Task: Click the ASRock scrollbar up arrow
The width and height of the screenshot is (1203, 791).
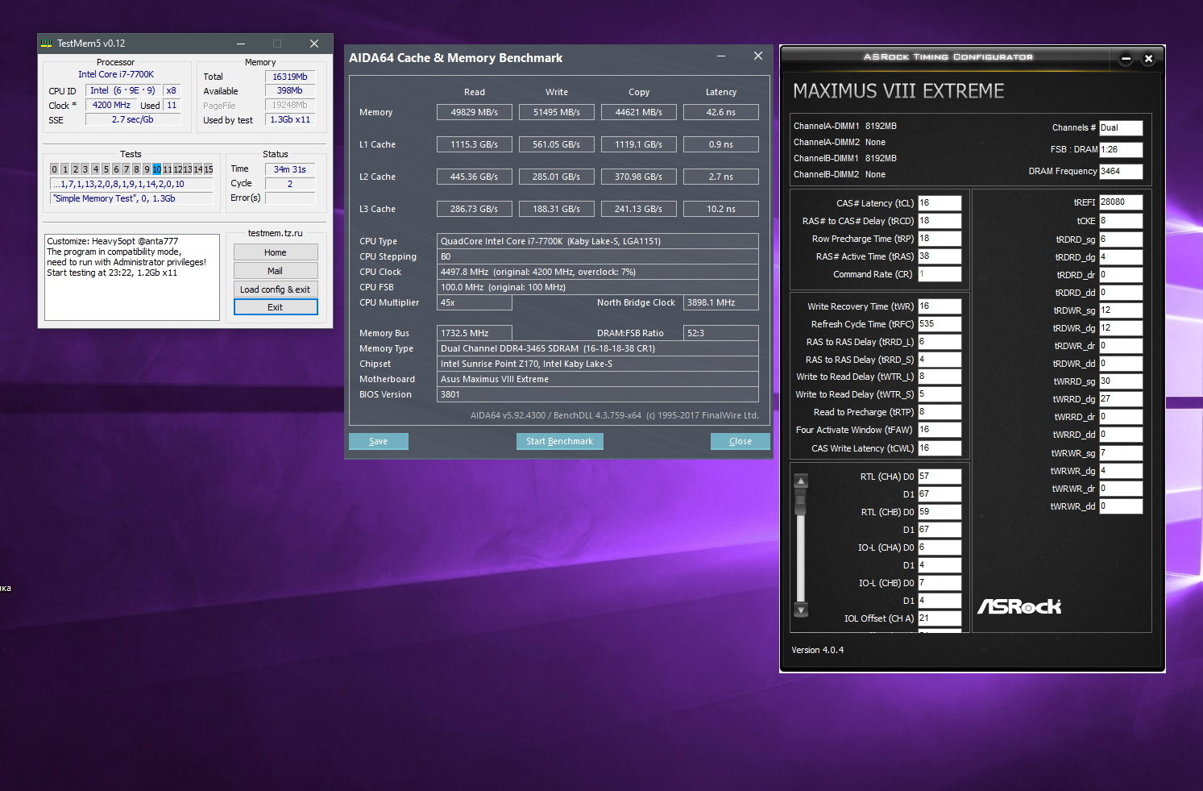Action: coord(801,481)
